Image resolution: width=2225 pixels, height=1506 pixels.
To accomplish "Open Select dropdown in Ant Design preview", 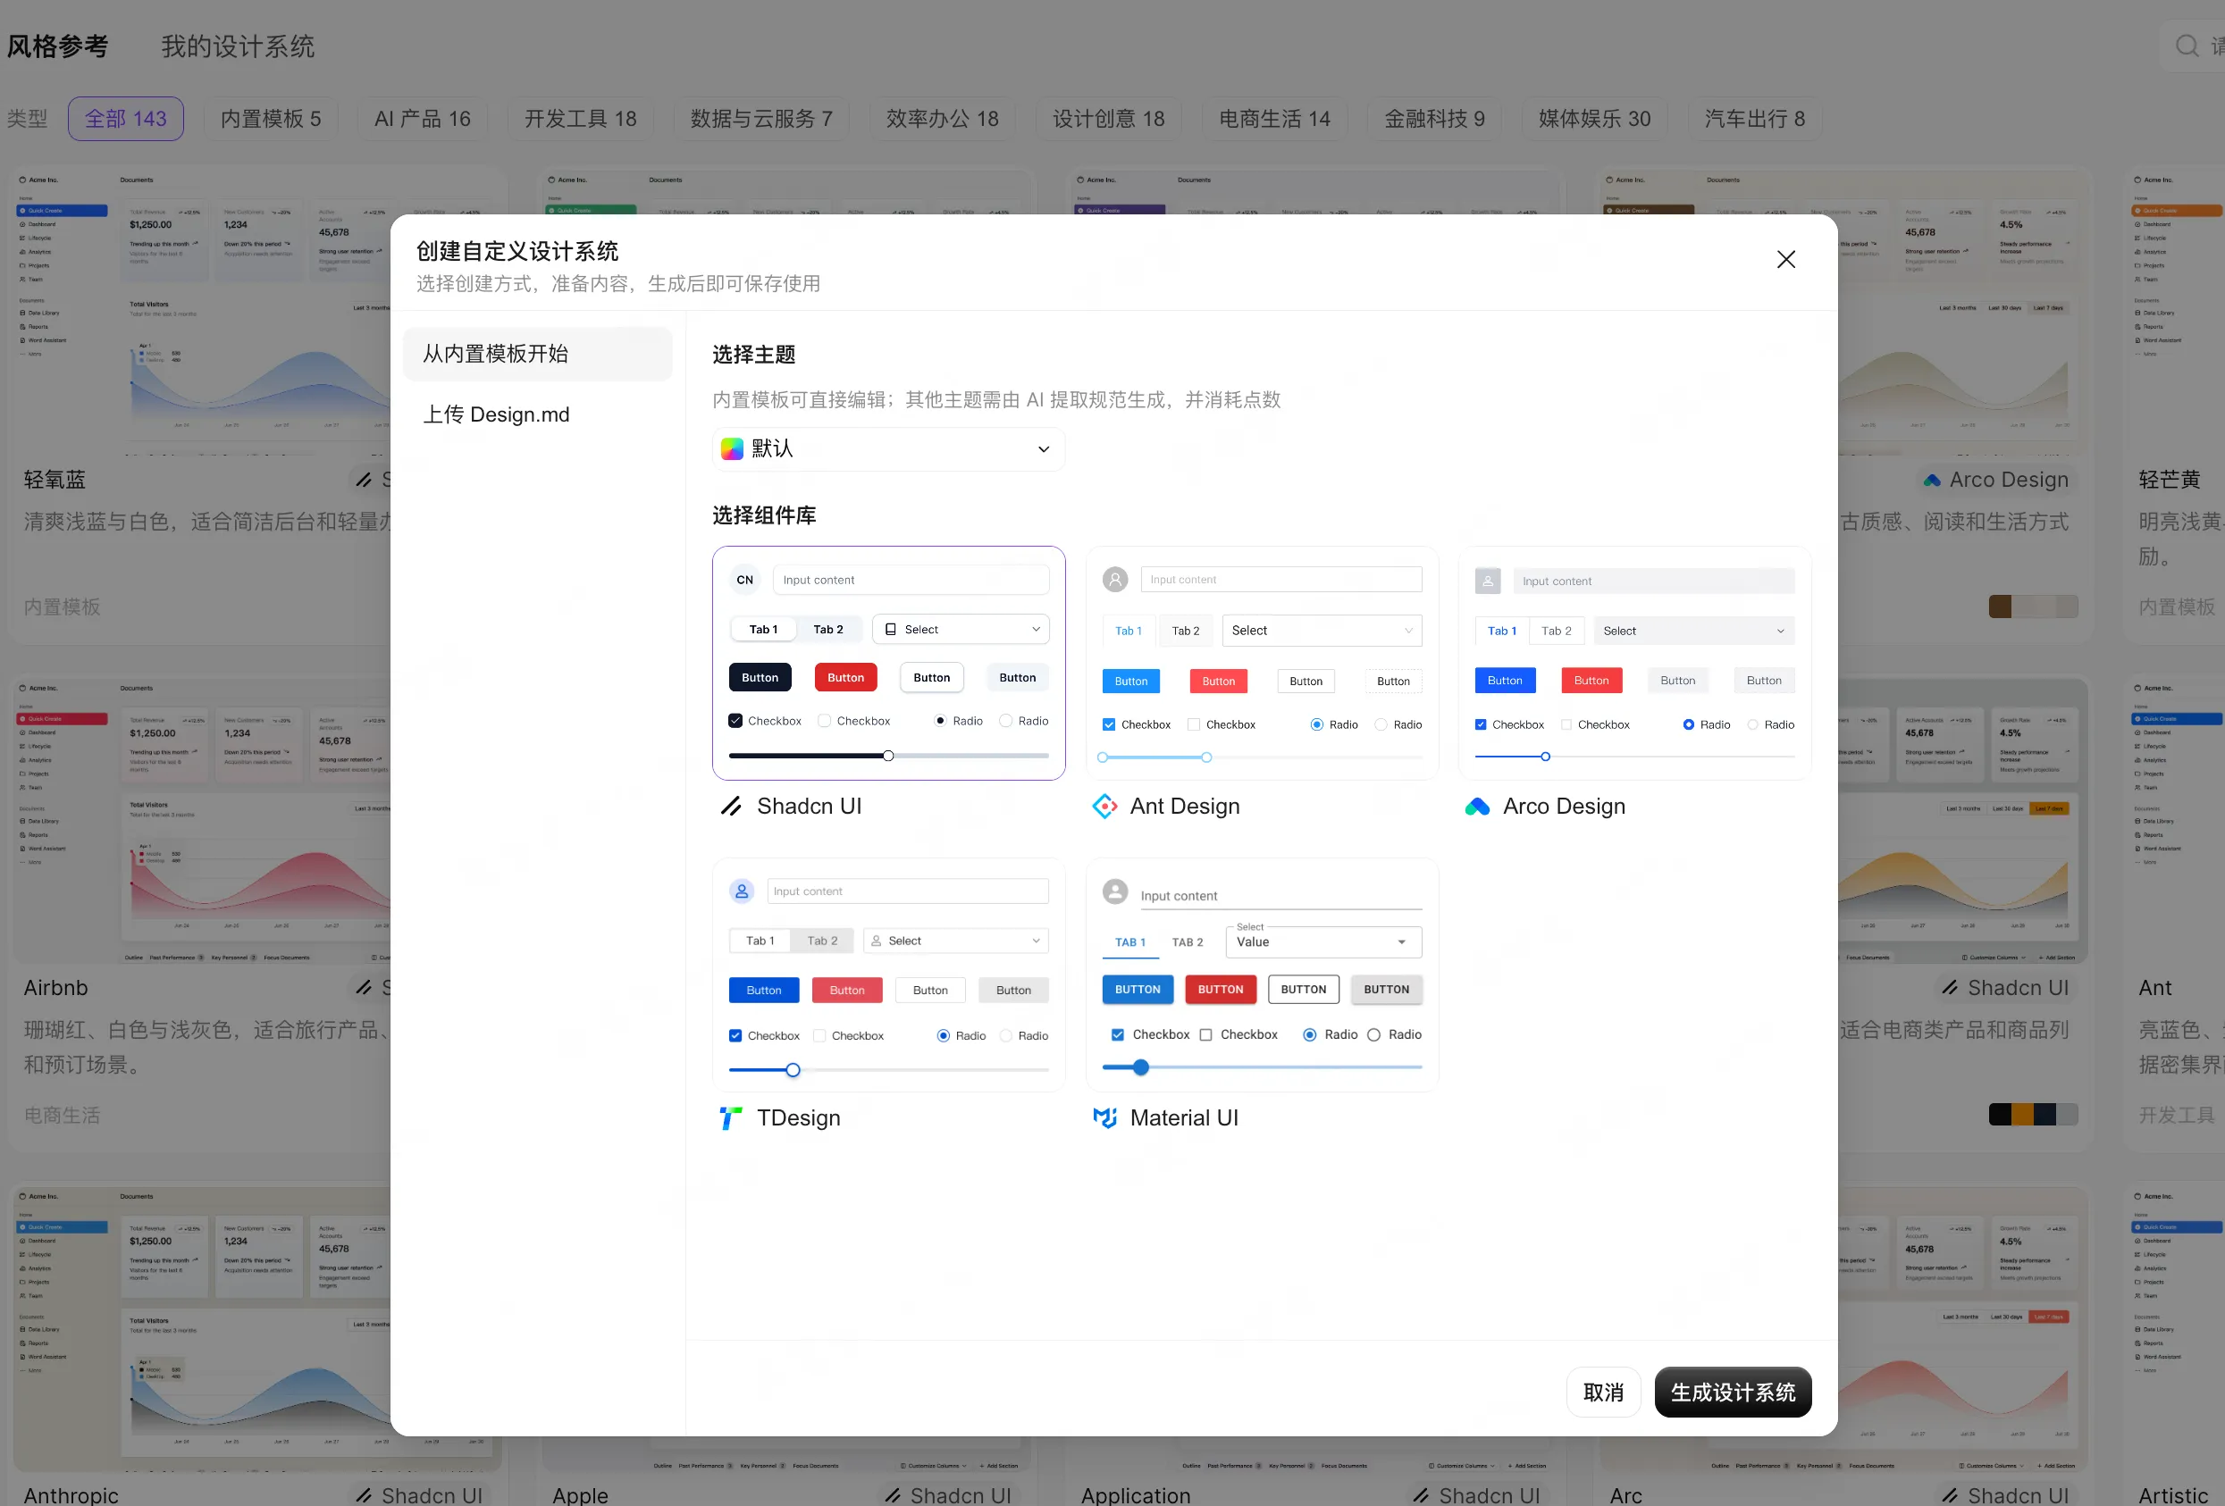I will [x=1322, y=631].
